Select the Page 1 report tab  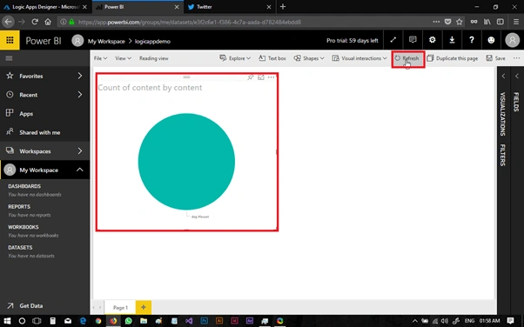pyautogui.click(x=120, y=308)
